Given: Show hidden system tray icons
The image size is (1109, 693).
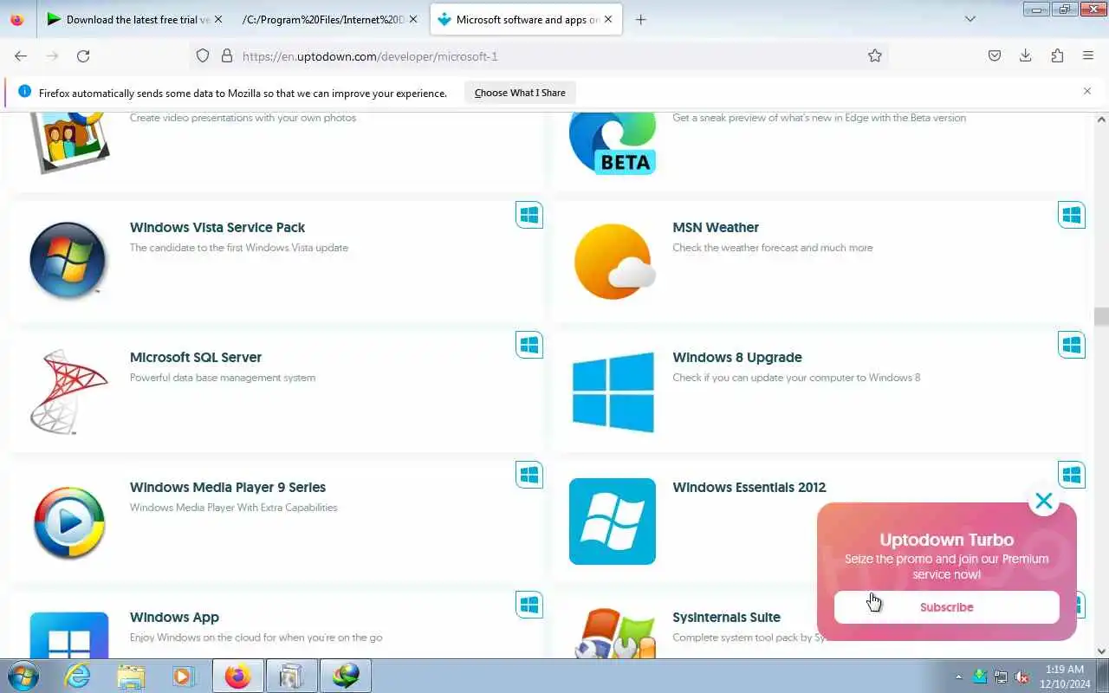Looking at the screenshot, I should click(x=958, y=677).
